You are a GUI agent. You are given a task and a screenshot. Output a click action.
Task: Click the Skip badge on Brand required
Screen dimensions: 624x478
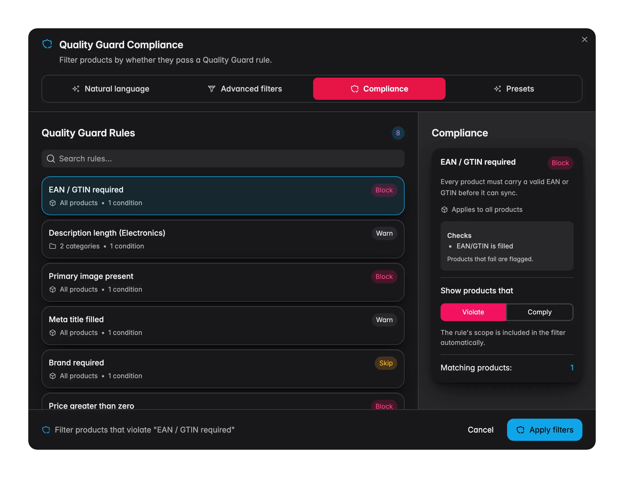[386, 363]
